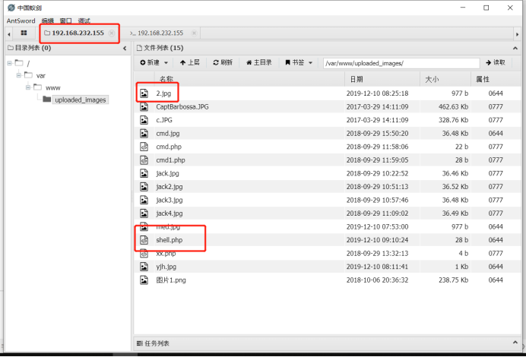Expand the 任务列表 panel chevron

tap(515, 343)
